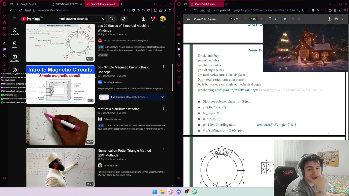Click YouTube results page scrollbar

pos(172,78)
